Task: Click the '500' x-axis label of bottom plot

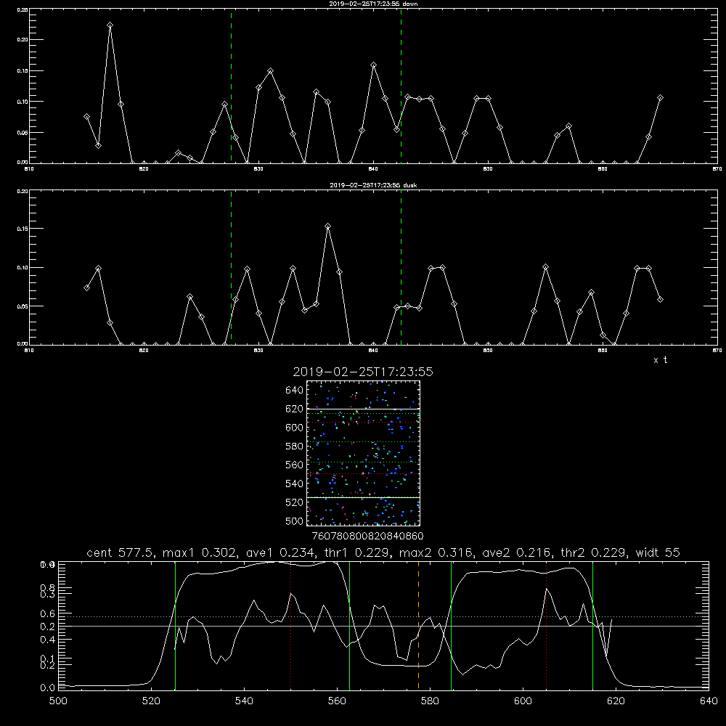Action: tap(58, 701)
